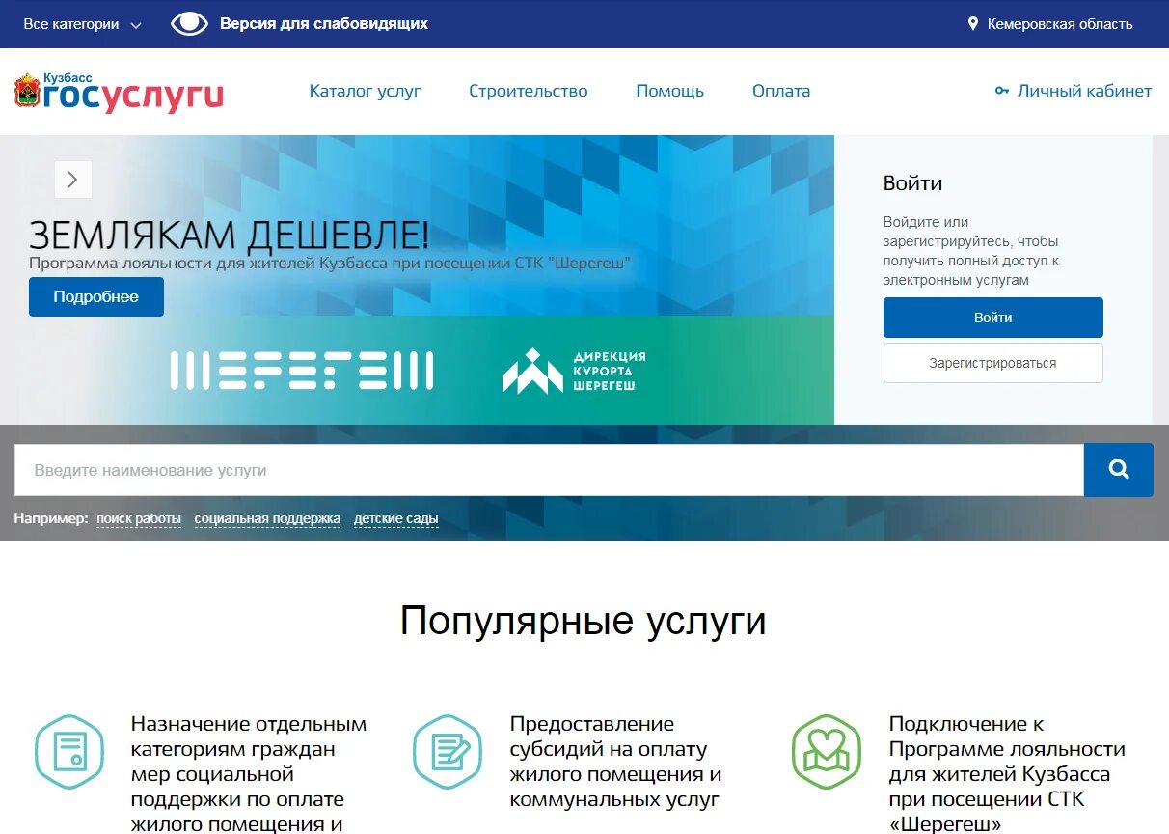Click the eye icon for visually impaired version

pos(190,23)
